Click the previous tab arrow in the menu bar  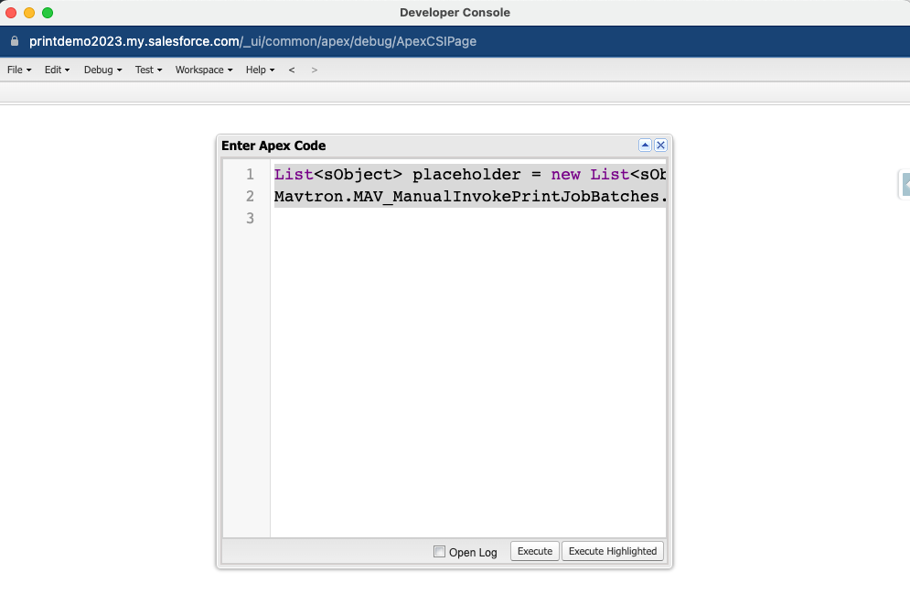point(292,70)
